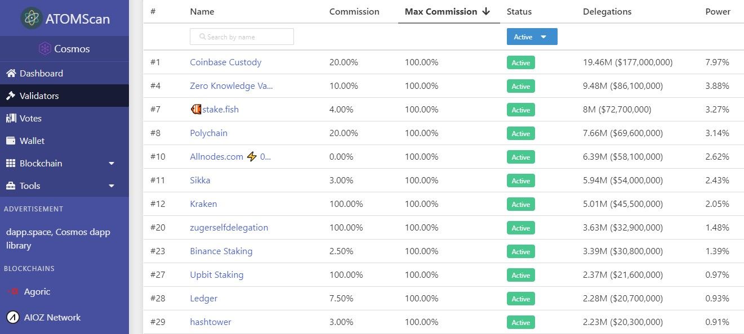Screen dimensions: 744x334
Task: Expand the Blockchain submenu chevron
Action: (112, 163)
